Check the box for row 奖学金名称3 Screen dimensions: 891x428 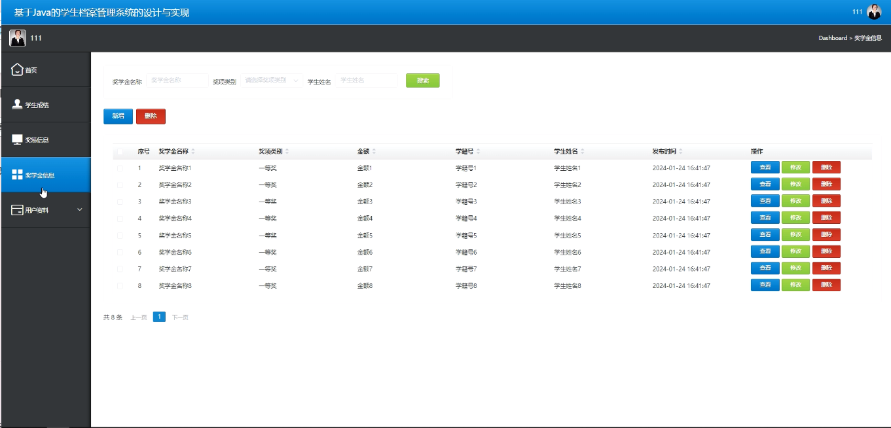120,202
